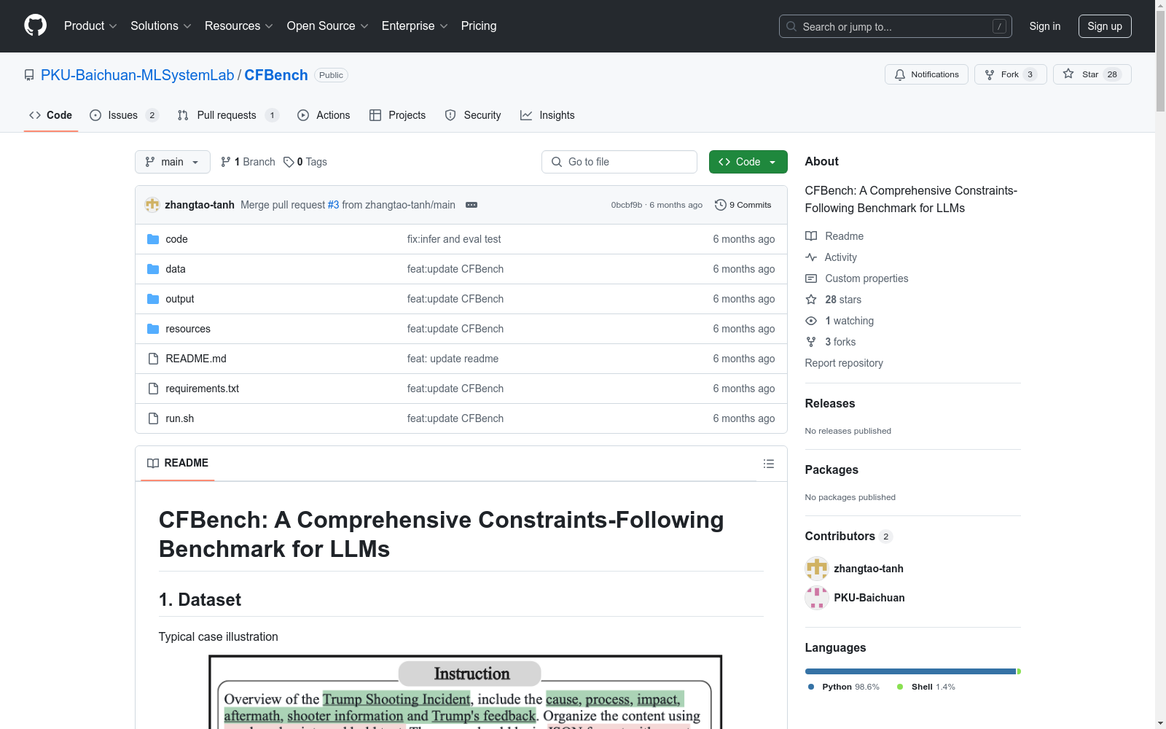Open the run.sh file

point(179,418)
